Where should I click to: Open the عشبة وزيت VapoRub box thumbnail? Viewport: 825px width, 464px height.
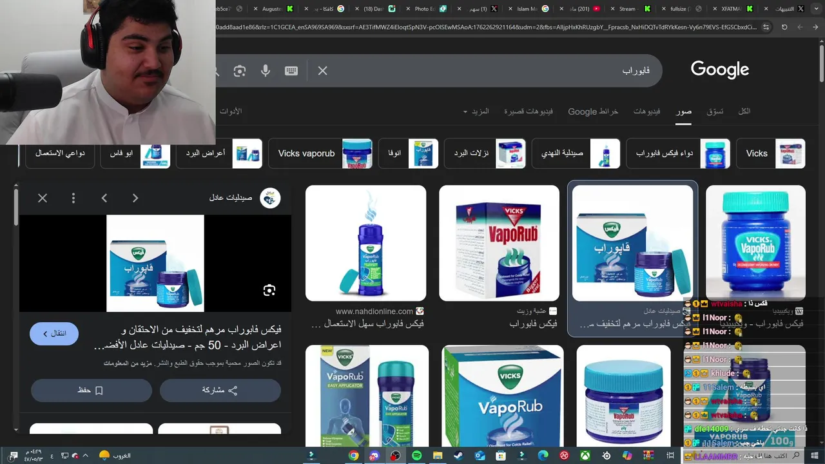click(499, 243)
